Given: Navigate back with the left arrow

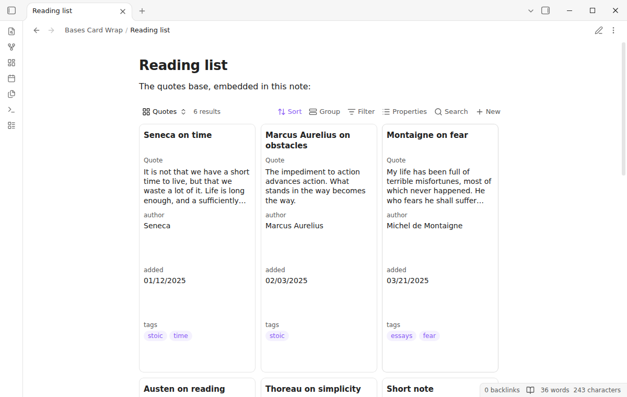Looking at the screenshot, I should pos(37,30).
